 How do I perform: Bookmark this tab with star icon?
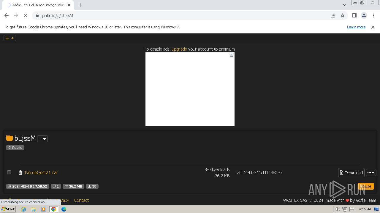[343, 15]
